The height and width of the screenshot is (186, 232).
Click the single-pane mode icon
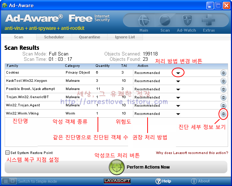[x=13, y=181]
